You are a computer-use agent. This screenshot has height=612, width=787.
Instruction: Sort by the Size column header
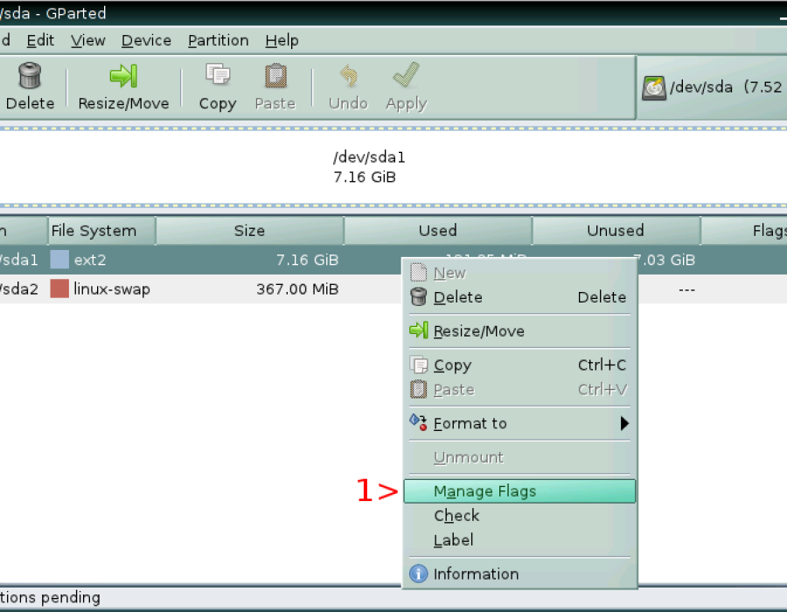(249, 231)
